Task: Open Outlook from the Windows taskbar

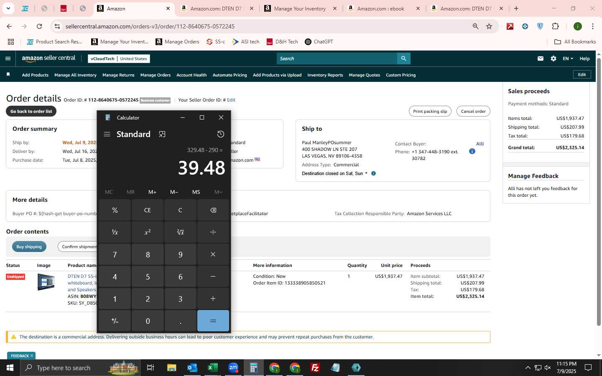Action: point(192,368)
